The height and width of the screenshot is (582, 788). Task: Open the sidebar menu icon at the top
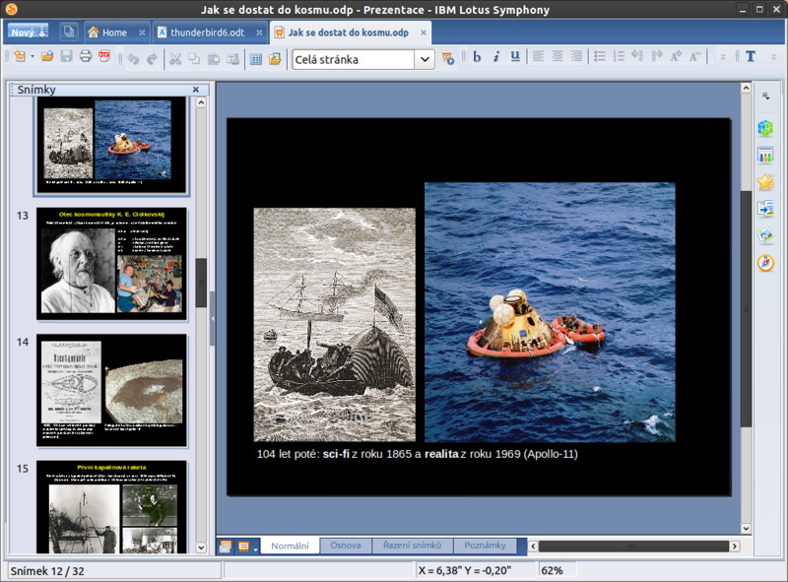pos(765,96)
